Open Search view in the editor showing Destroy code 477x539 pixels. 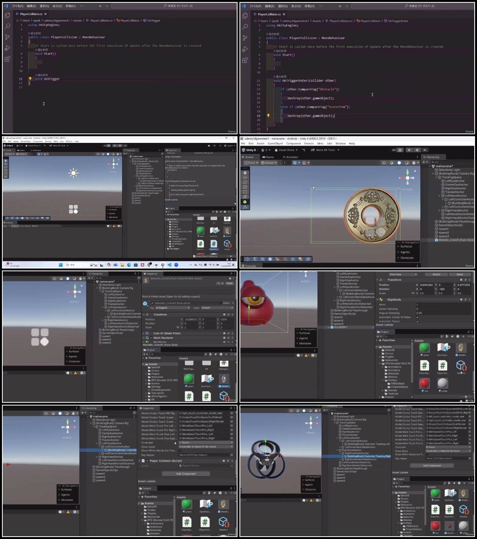click(245, 27)
